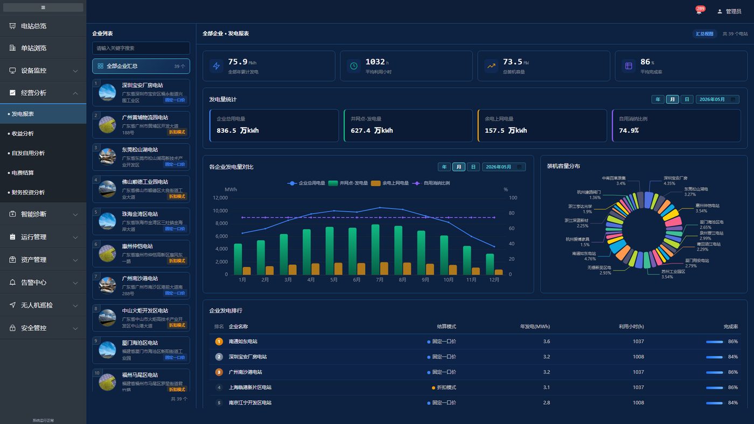
Task: Click the 告警中心 bell icon in sidebar
Action: coord(12,282)
